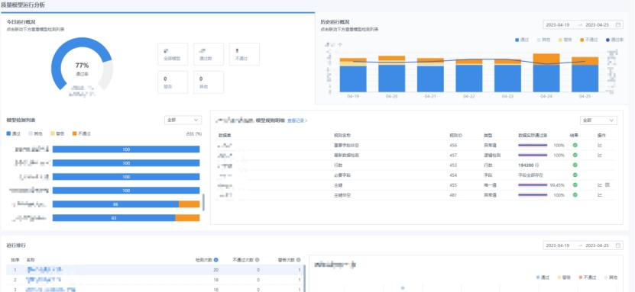Image resolution: width=635 pixels, height=292 pixels.
Task: Click the 04-19 bar in history chart
Action: pyautogui.click(x=353, y=75)
